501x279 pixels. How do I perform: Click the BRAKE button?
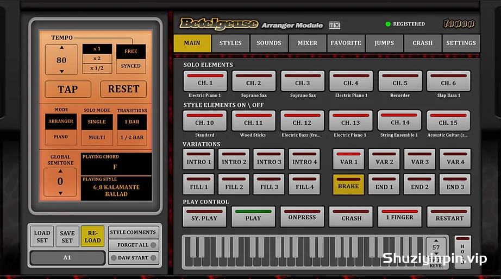pyautogui.click(x=348, y=185)
